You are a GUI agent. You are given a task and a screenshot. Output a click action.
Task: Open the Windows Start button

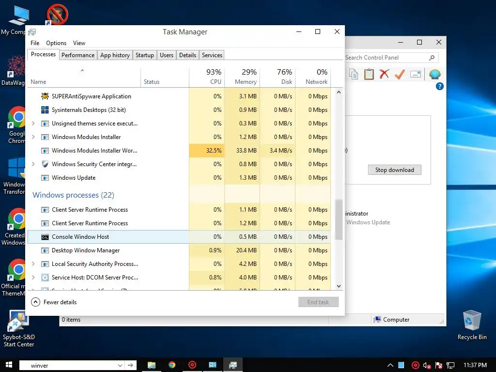[9, 365]
